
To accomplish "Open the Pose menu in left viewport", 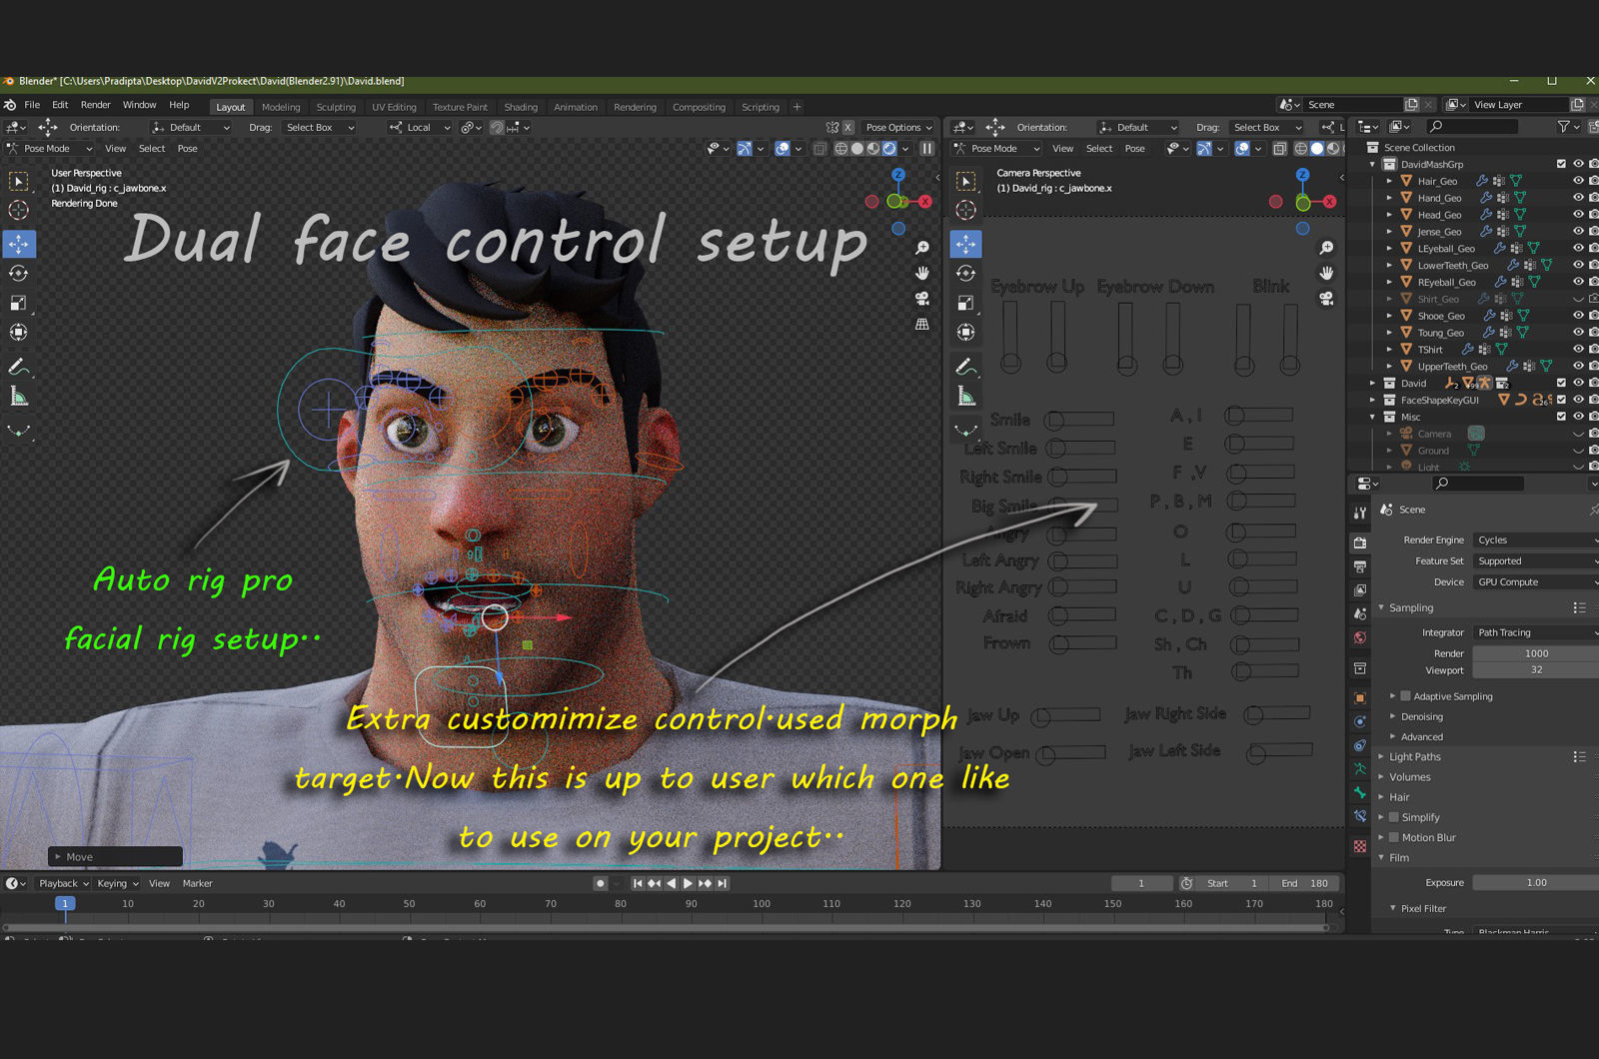I will point(187,148).
